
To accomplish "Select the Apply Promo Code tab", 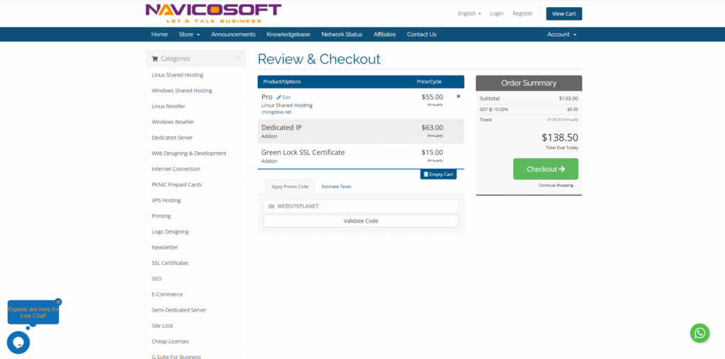I will 289,187.
